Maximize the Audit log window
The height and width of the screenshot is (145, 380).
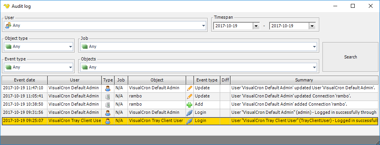pyautogui.click(x=353, y=6)
